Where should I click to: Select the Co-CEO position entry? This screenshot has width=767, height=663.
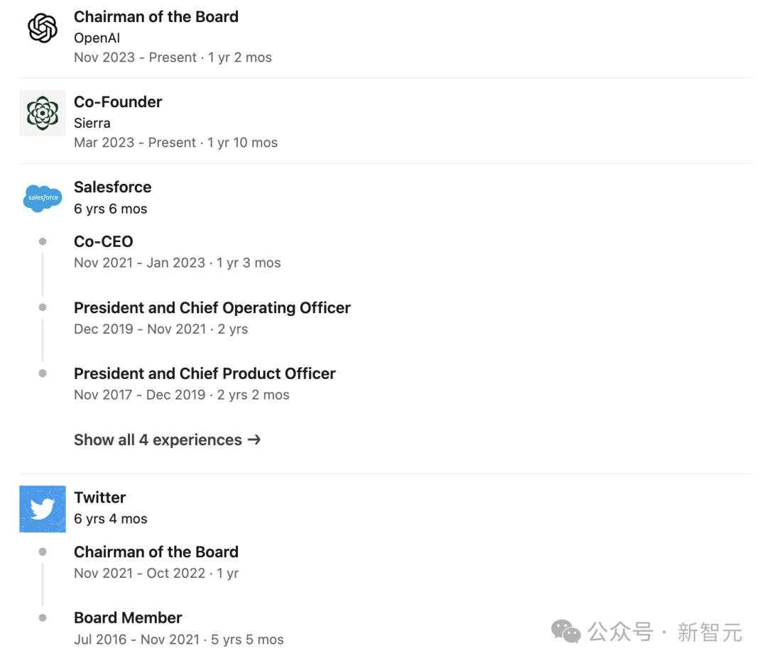(x=104, y=241)
